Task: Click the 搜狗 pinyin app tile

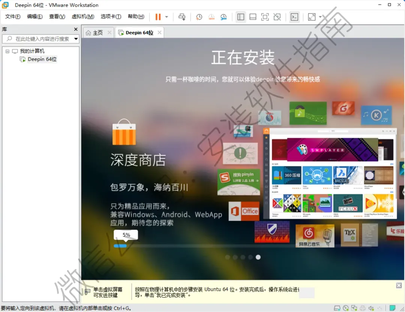Action: 238,182
